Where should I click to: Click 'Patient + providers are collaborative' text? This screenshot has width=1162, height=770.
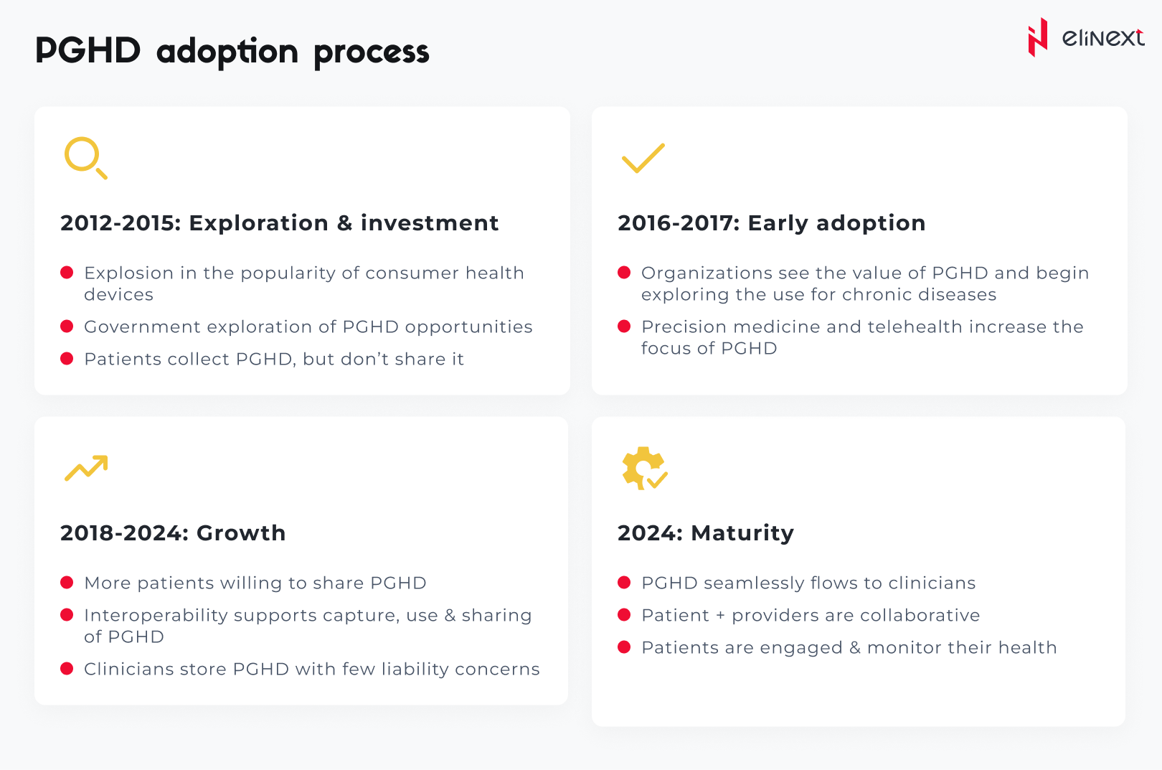[810, 615]
